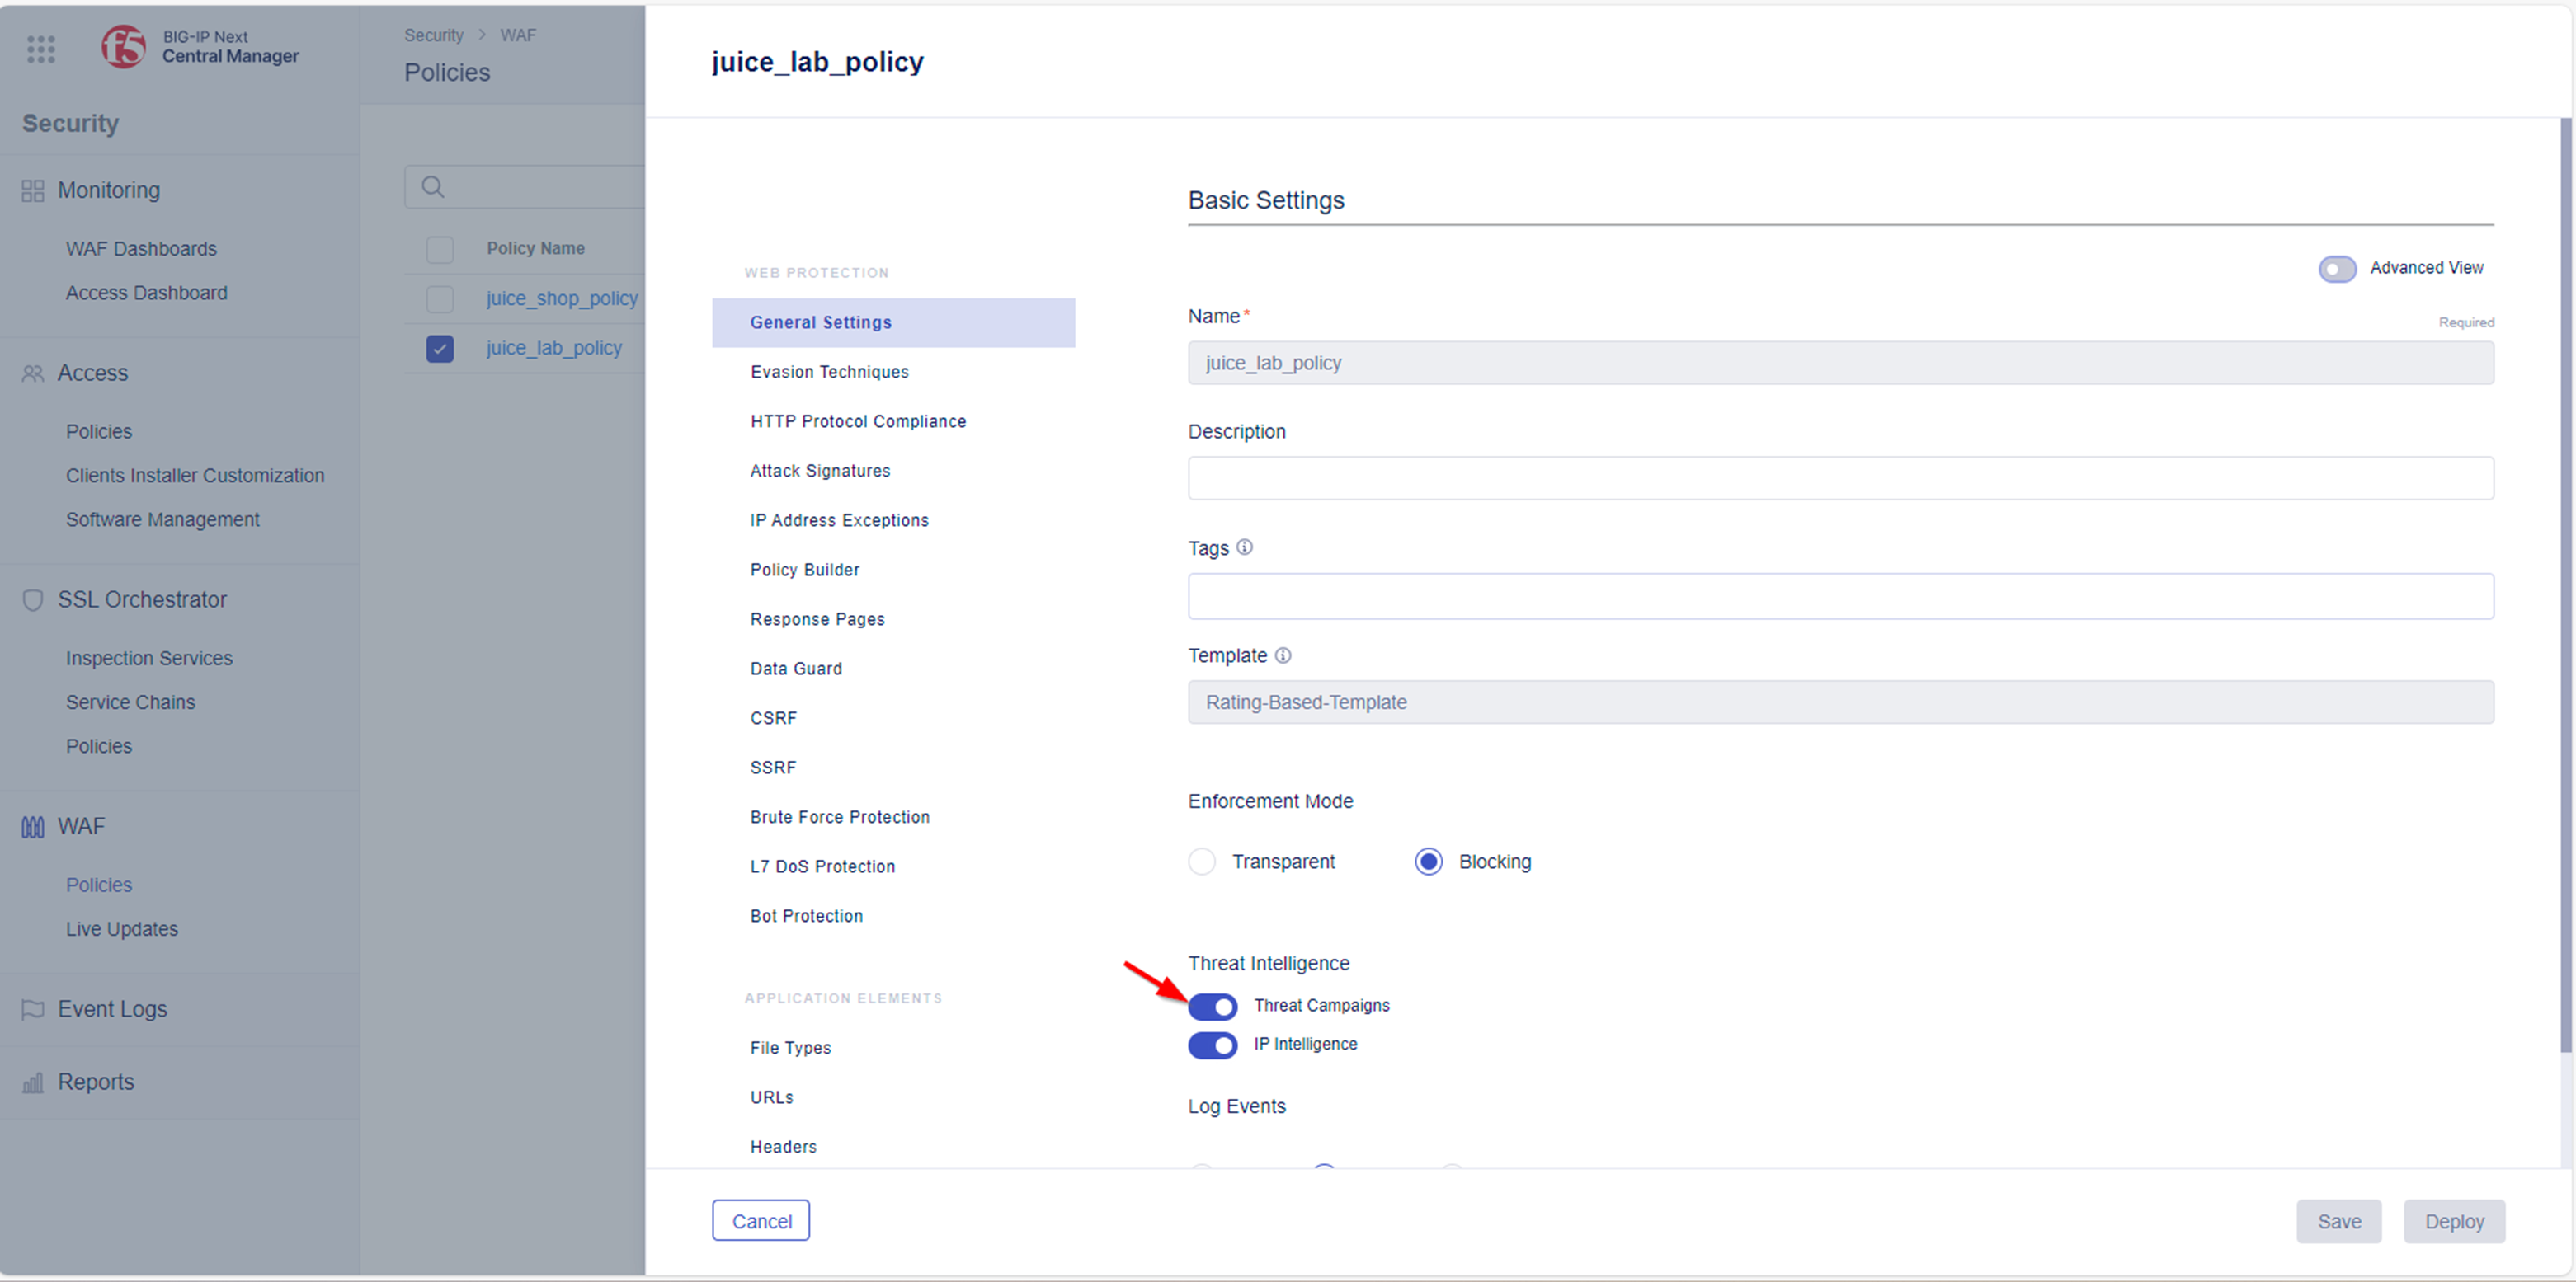The image size is (2576, 1282).
Task: Expand the Attack Signatures settings section
Action: pyautogui.click(x=818, y=471)
